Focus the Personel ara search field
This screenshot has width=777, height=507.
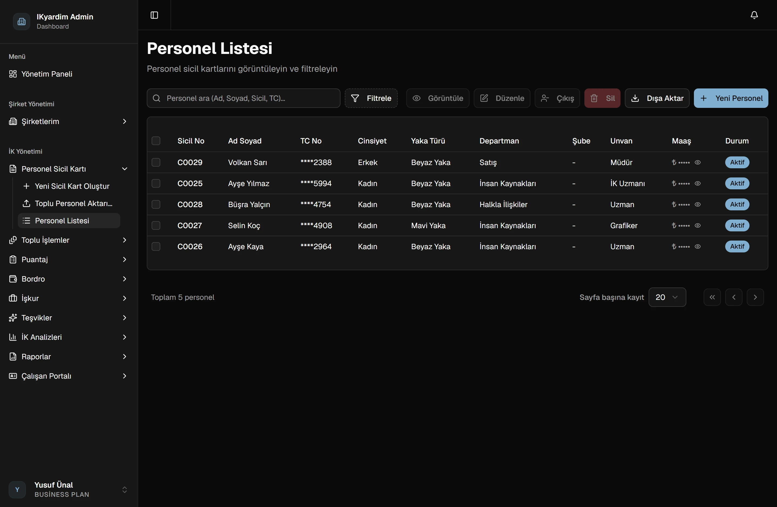point(244,98)
